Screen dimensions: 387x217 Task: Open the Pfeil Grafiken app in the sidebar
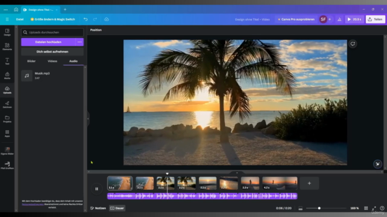pos(7,165)
